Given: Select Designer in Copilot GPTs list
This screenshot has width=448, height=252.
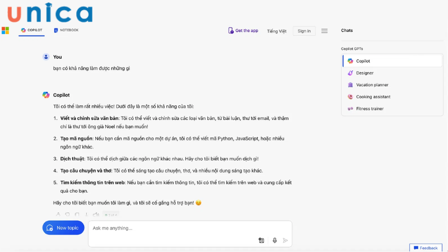Looking at the screenshot, I should tap(365, 73).
